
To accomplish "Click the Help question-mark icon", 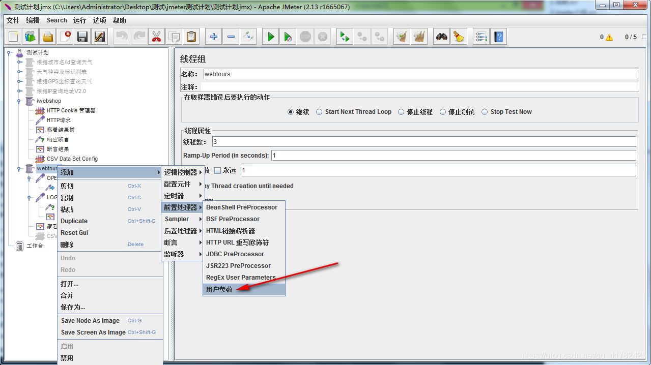I will tap(498, 37).
